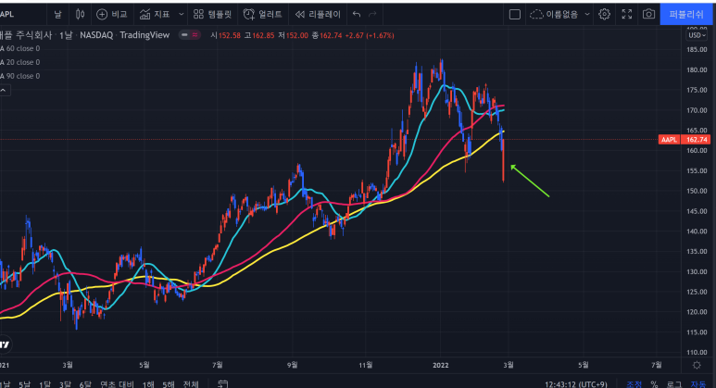Start bar replay with 리플레이 button
The width and height of the screenshot is (716, 388).
(x=318, y=14)
